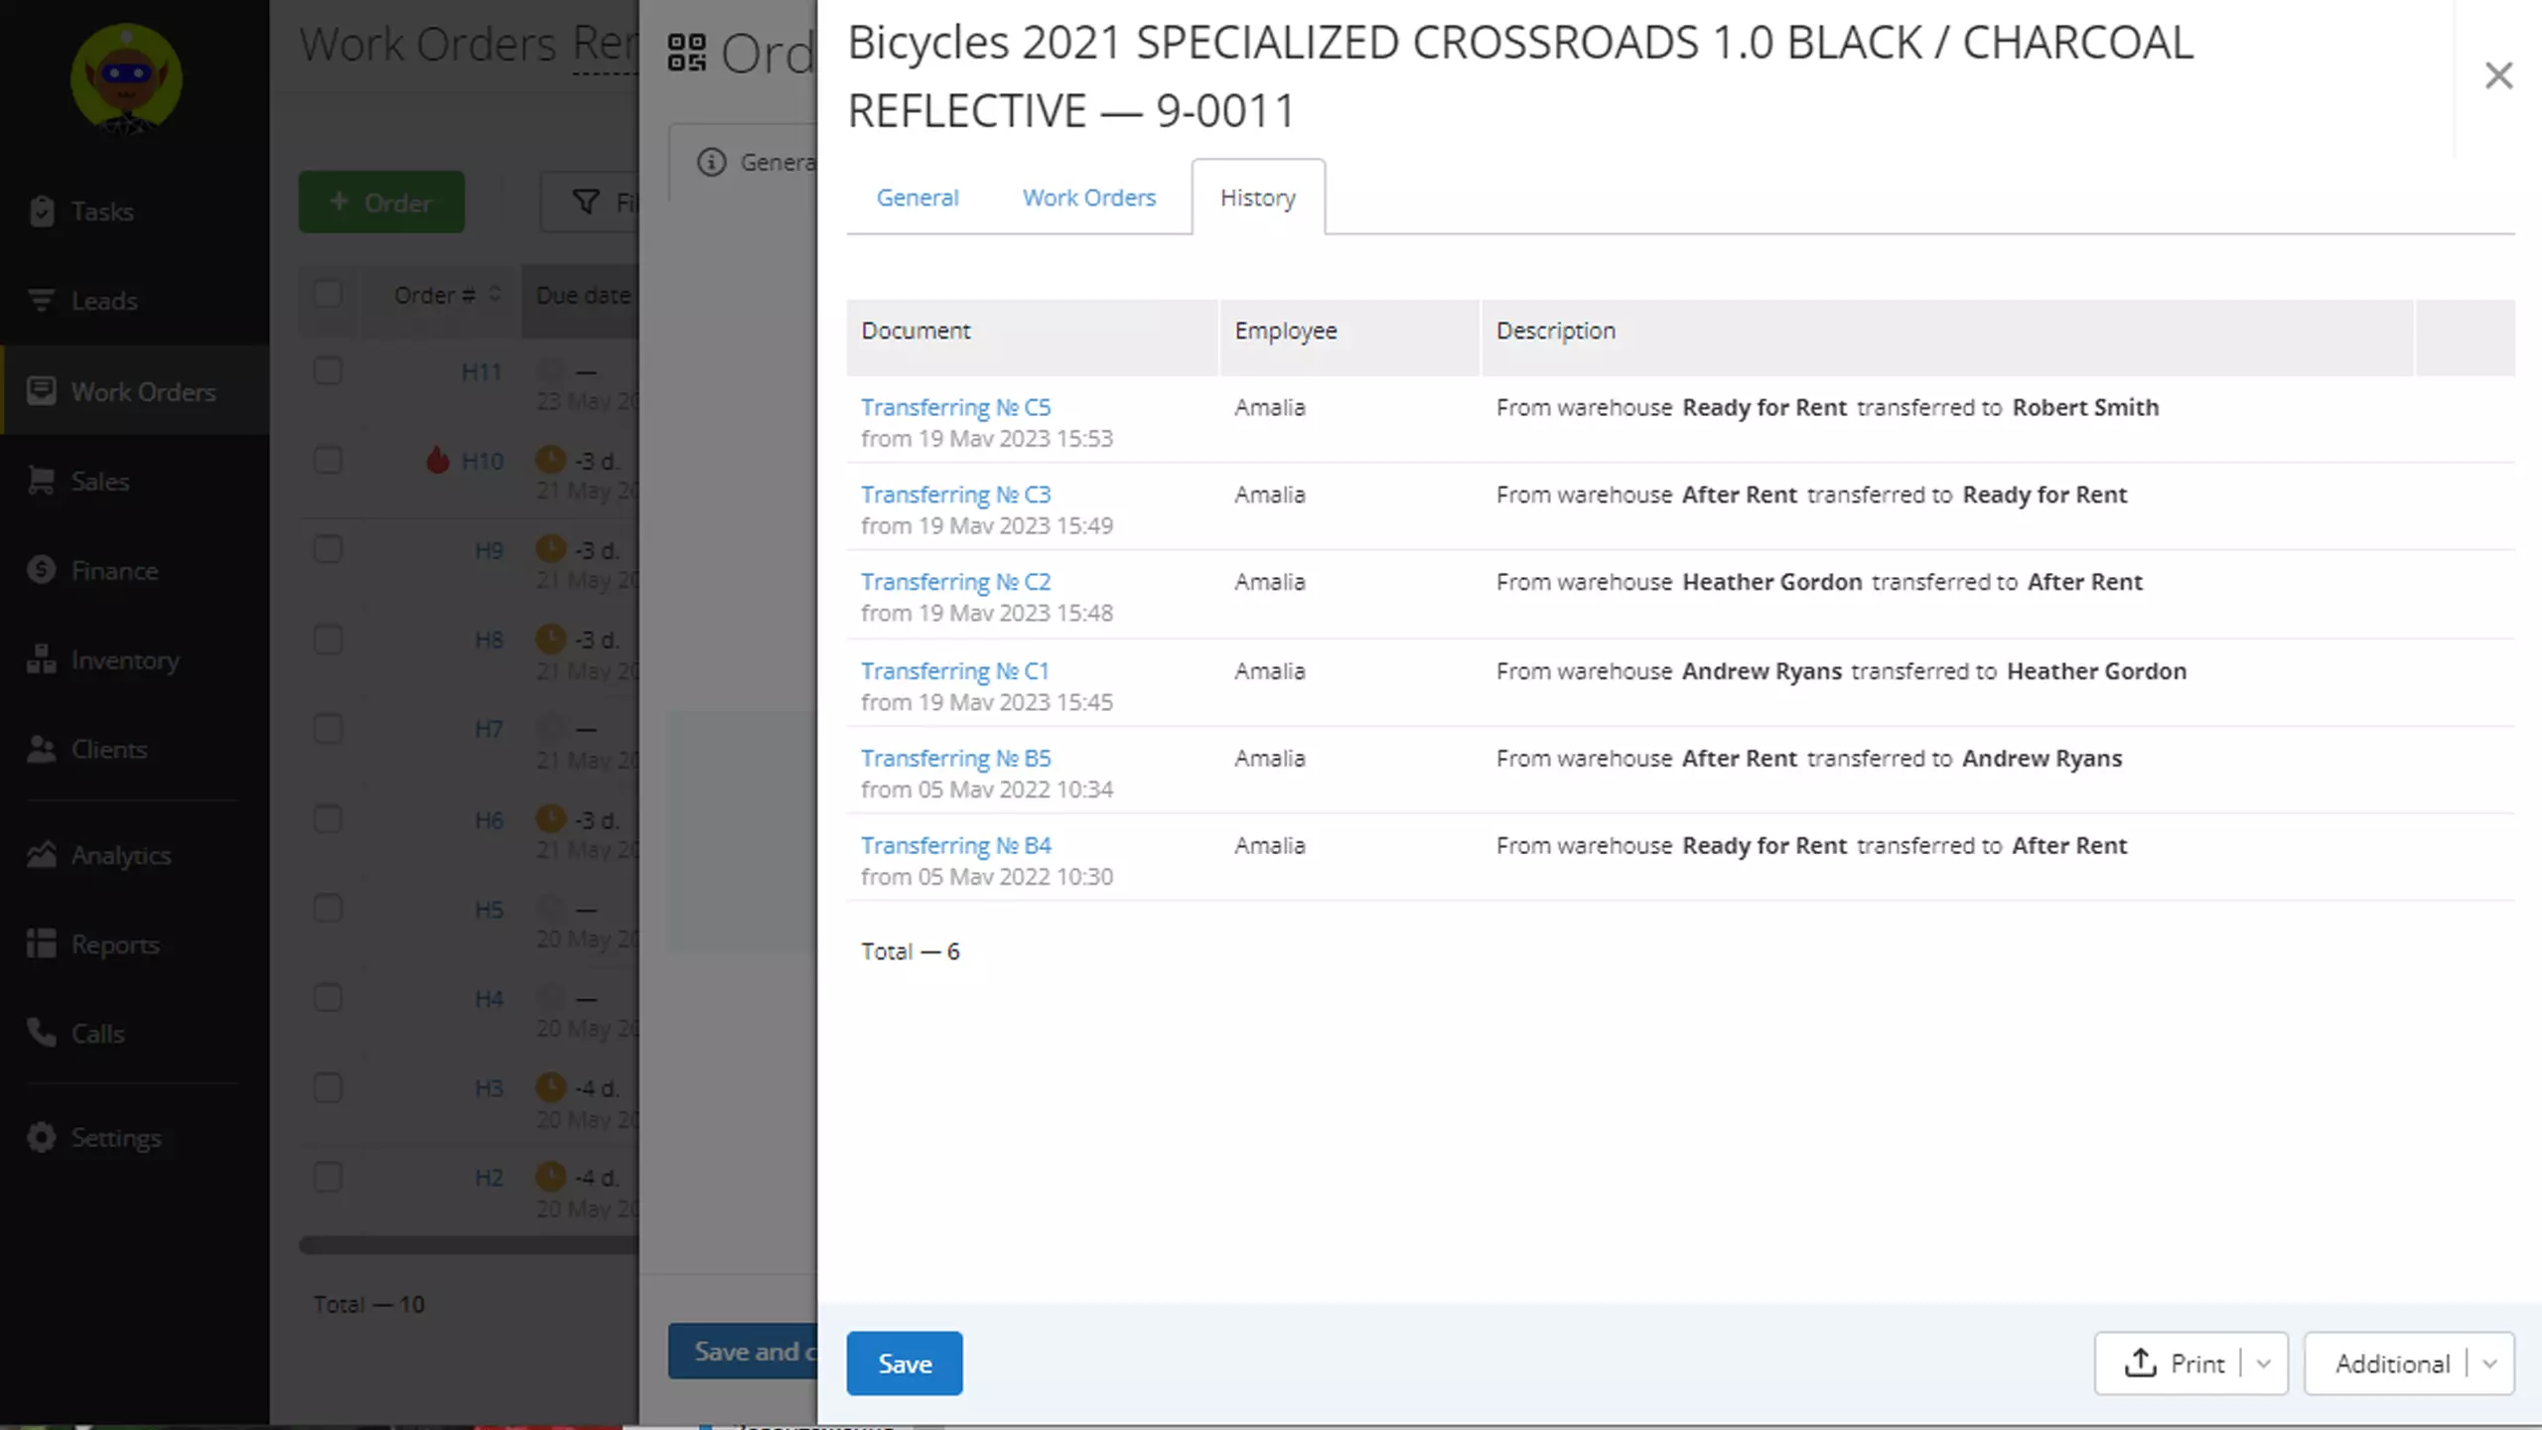Click the sort arrows on Order # column
This screenshot has width=2542, height=1430.
coord(494,294)
